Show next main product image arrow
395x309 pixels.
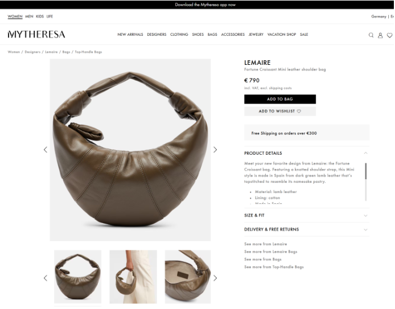(x=215, y=150)
